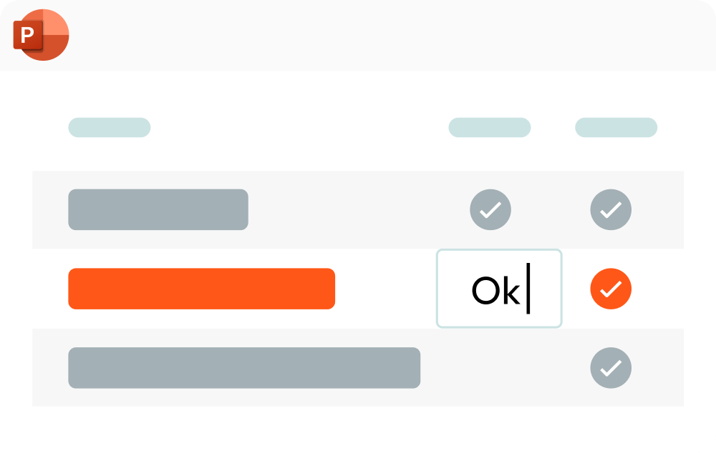Click the gap between orange bar and Ok field
This screenshot has width=716, height=453.
385,289
